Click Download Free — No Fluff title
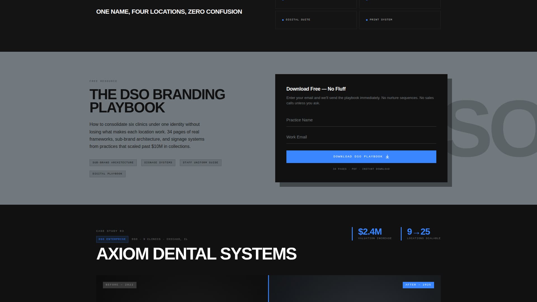Screen dimensions: 537x302 tap(316, 89)
